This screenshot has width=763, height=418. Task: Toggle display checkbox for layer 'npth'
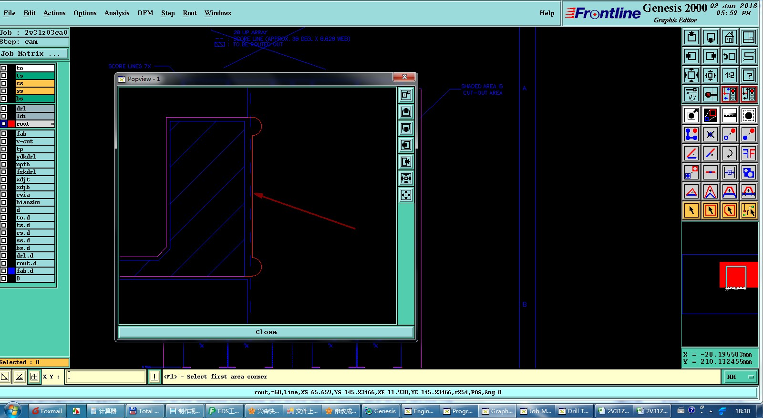4,164
